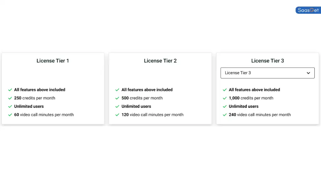Viewport: 321px width, 180px height.
Task: Open the License Tier 3 dropdown
Action: [x=267, y=73]
